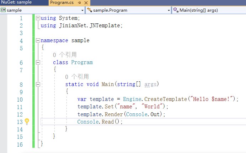Click line number 16 in the margin
Screen dimensions: 246x153
tap(20, 144)
